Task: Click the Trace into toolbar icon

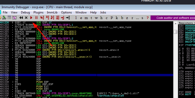Action: click(x=52, y=18)
